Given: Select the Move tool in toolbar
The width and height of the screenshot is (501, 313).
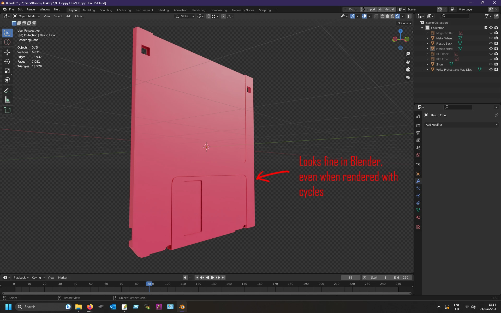Looking at the screenshot, I should coord(7,52).
